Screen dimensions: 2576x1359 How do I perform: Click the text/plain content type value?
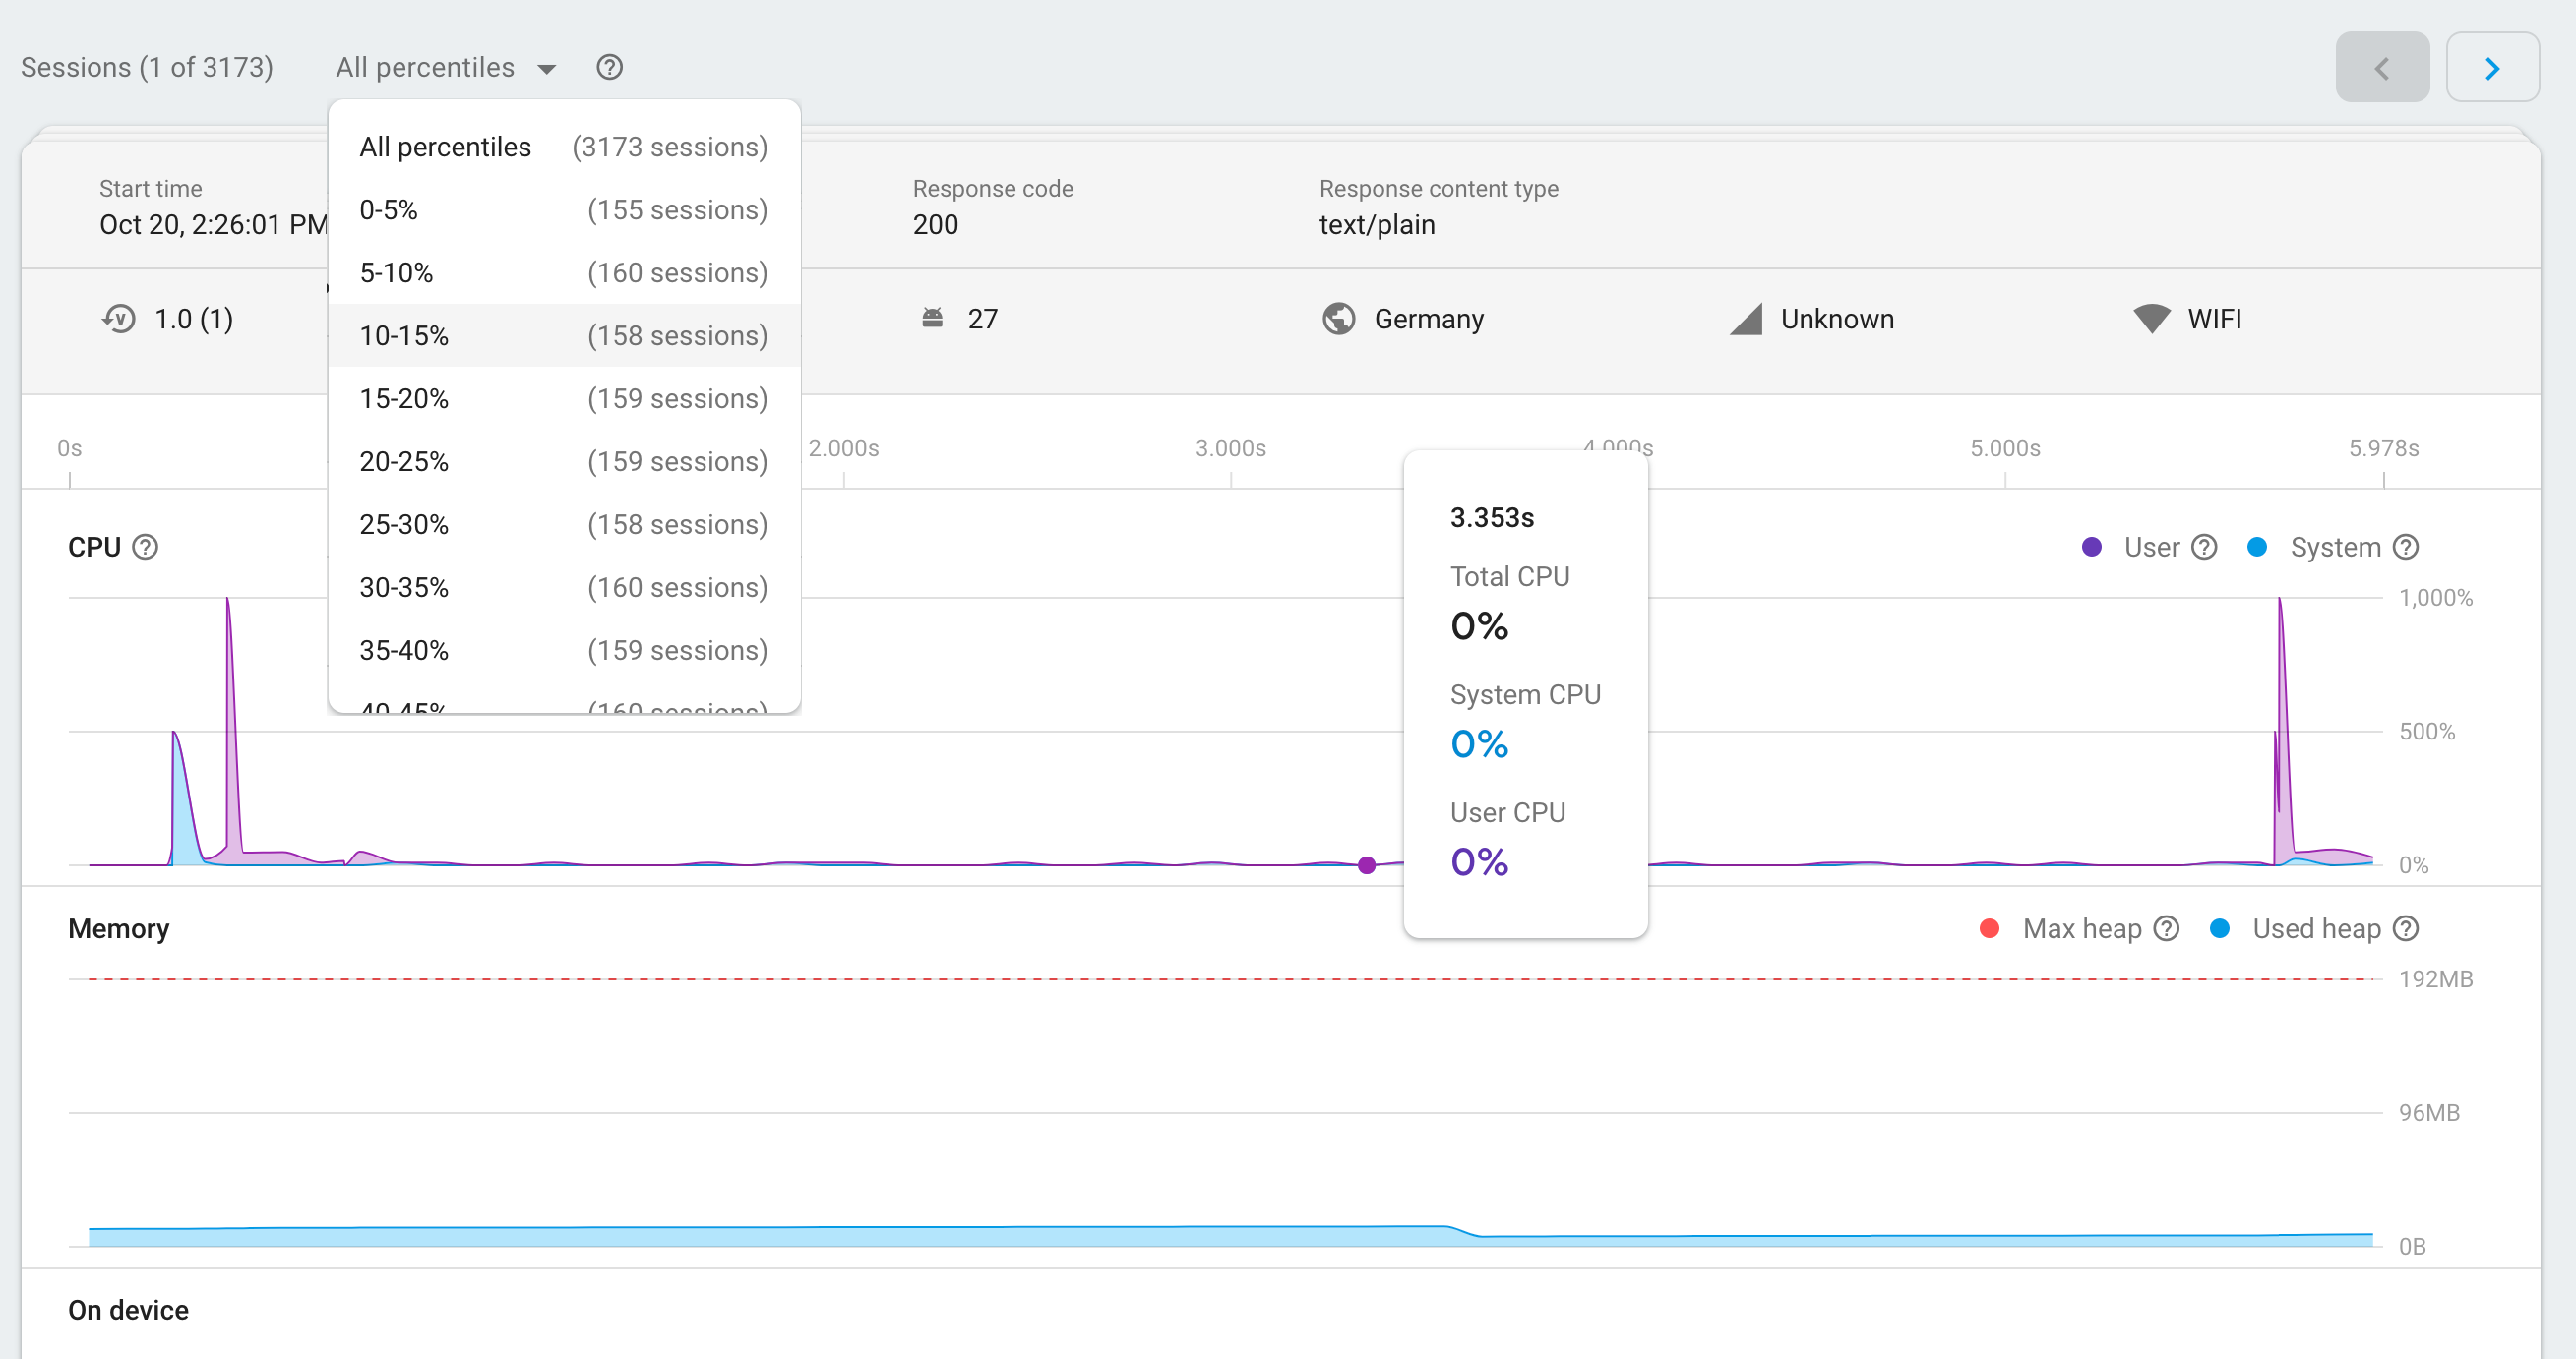[x=1377, y=225]
